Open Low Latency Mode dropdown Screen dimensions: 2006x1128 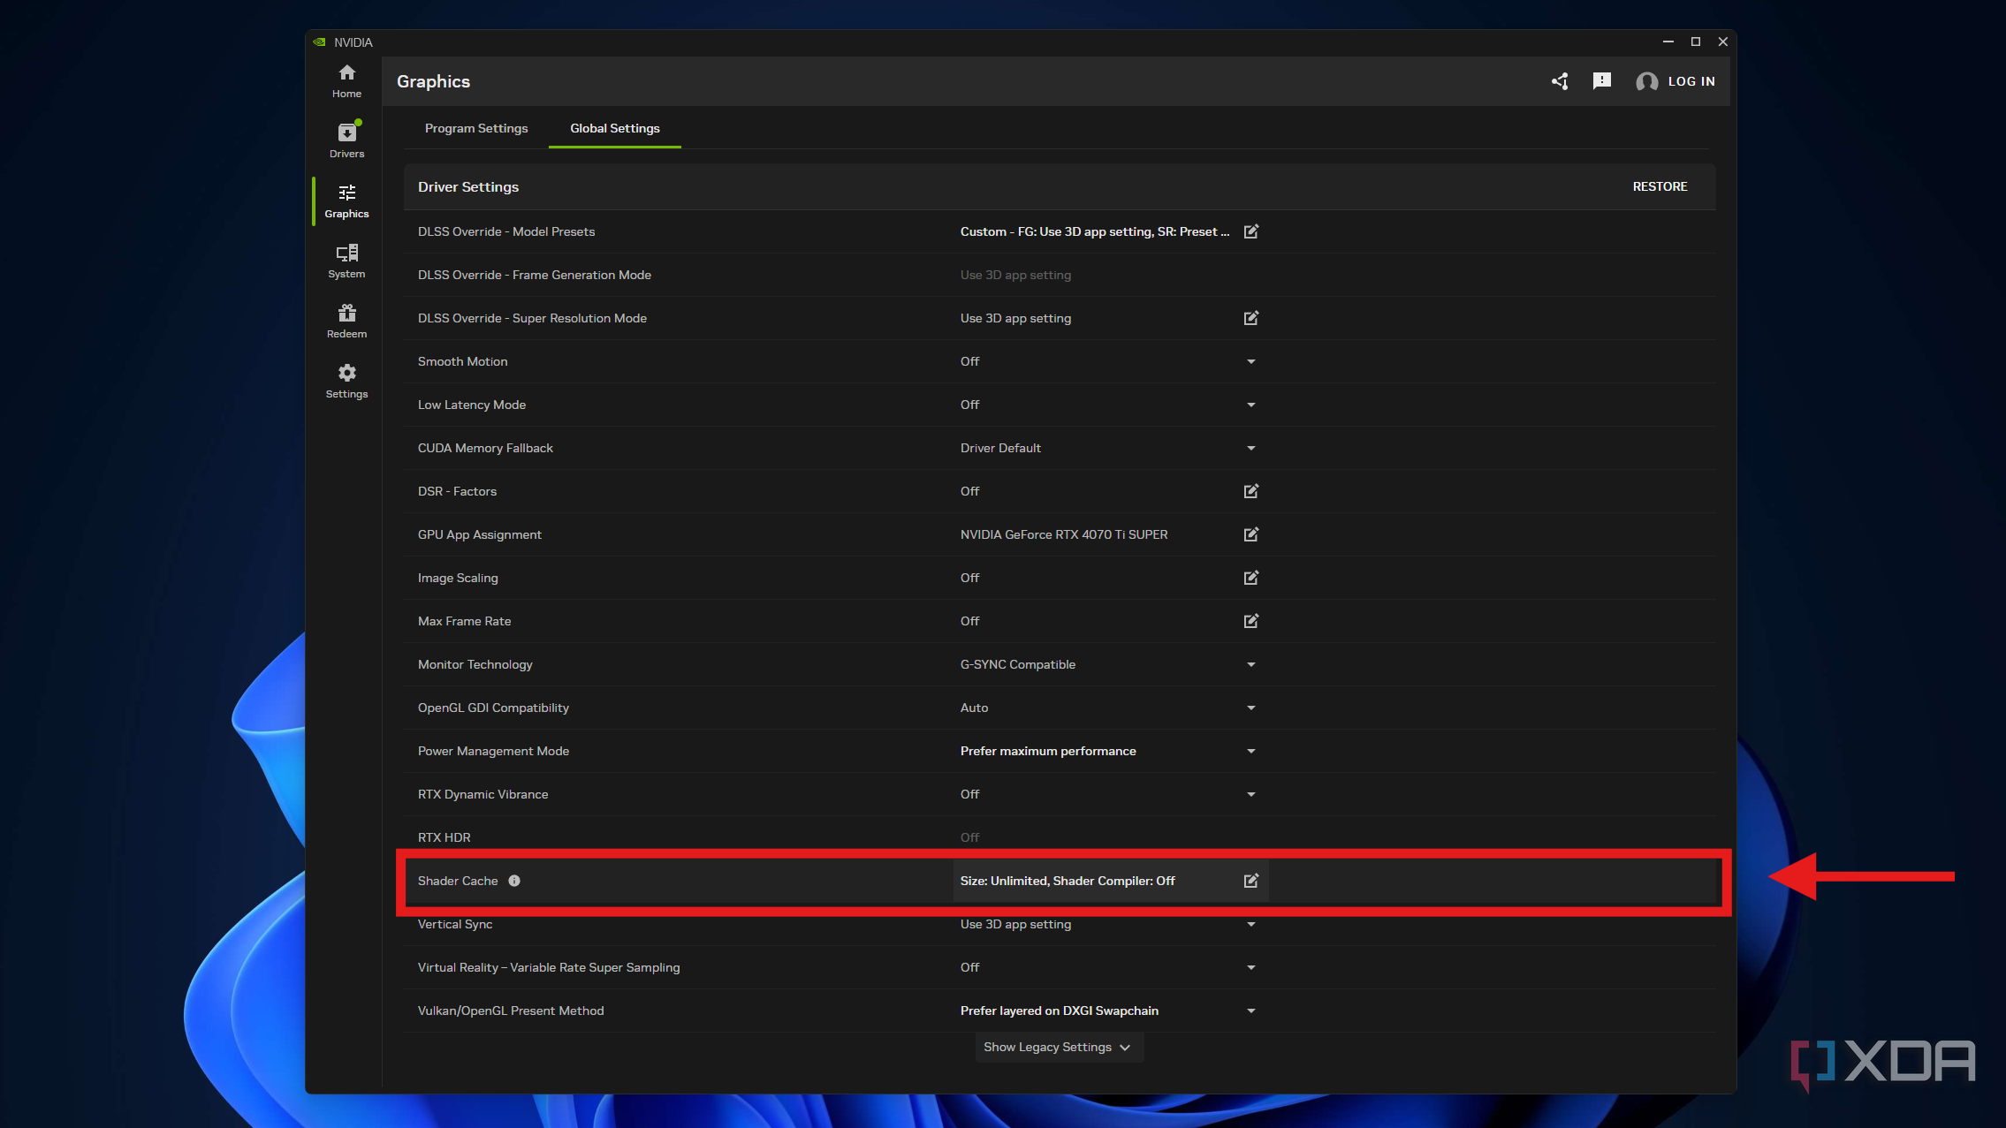tap(1250, 405)
